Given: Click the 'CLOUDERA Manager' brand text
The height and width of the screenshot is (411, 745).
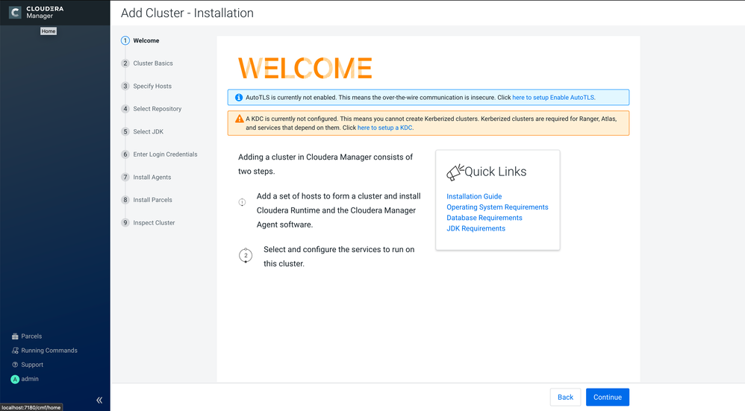Looking at the screenshot, I should click(x=45, y=13).
